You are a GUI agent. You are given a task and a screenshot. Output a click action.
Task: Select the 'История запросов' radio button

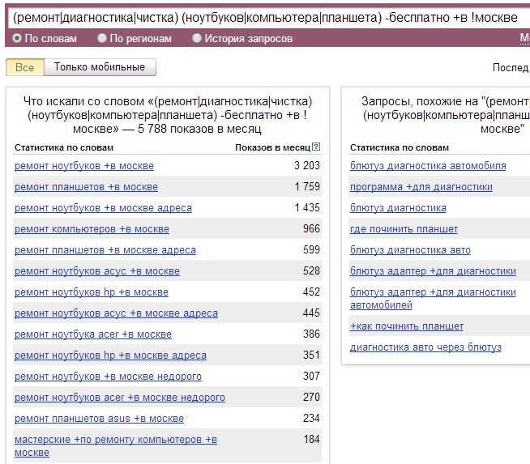pos(197,38)
